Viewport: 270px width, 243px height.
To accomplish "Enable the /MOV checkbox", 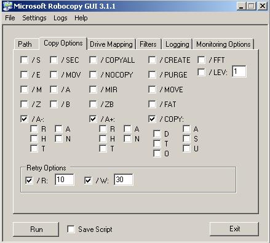I will (54, 75).
